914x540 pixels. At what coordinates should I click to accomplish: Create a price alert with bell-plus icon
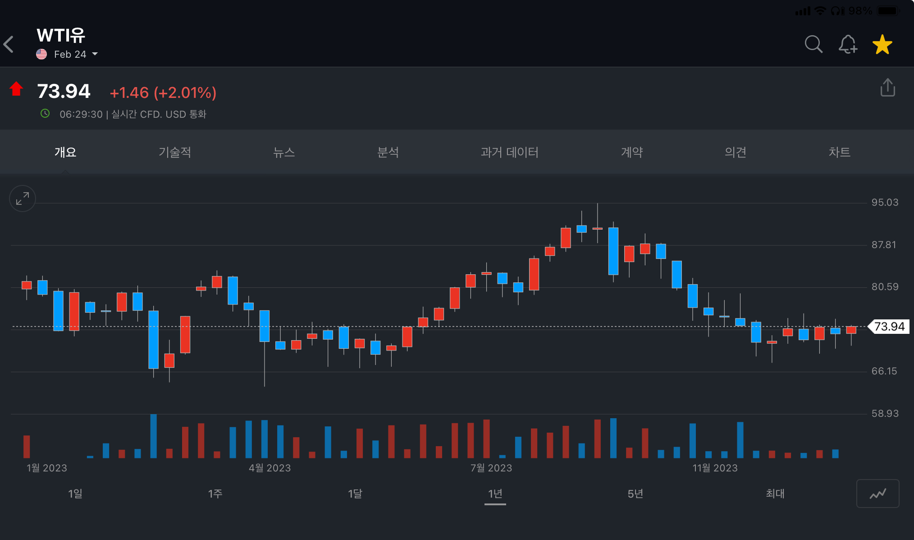pyautogui.click(x=848, y=44)
